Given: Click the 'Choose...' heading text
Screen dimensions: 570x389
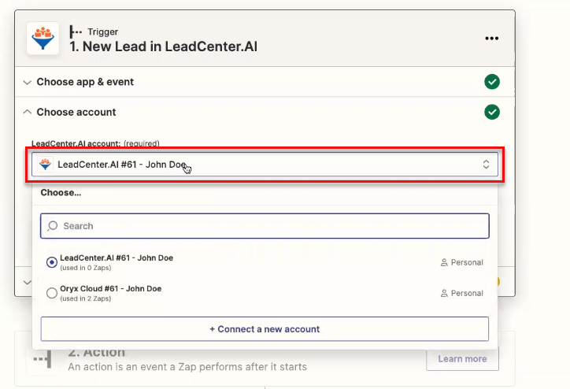Looking at the screenshot, I should coord(61,193).
